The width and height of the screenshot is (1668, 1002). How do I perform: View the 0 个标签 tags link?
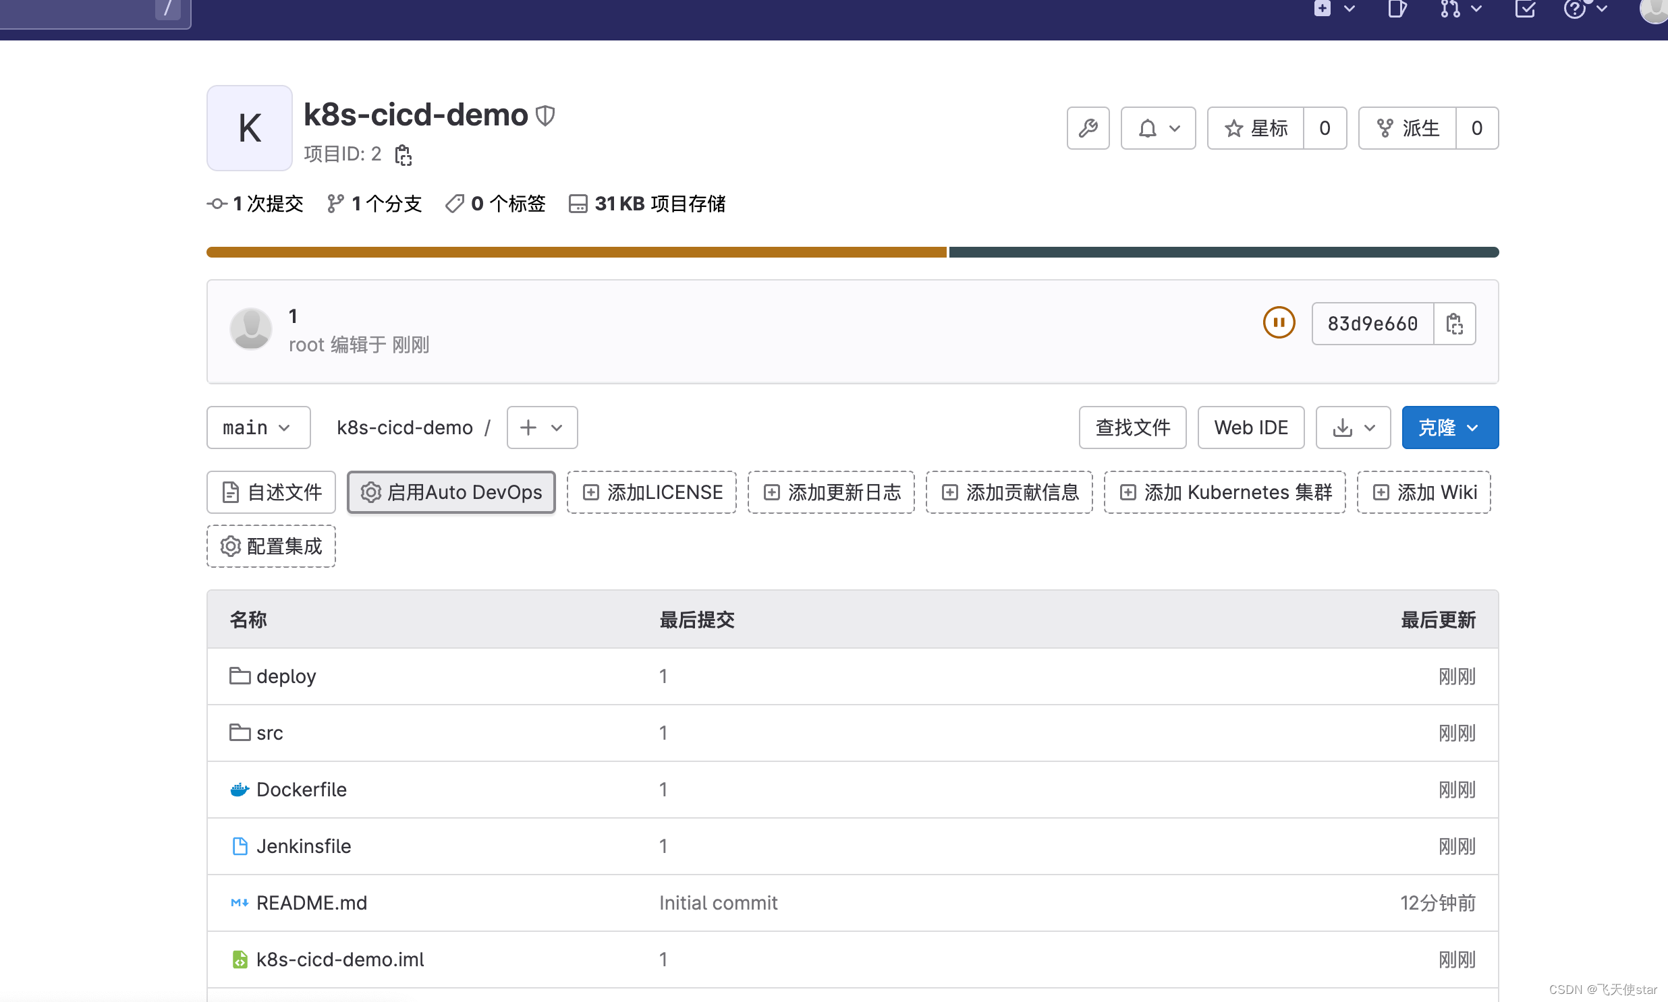pyautogui.click(x=495, y=203)
